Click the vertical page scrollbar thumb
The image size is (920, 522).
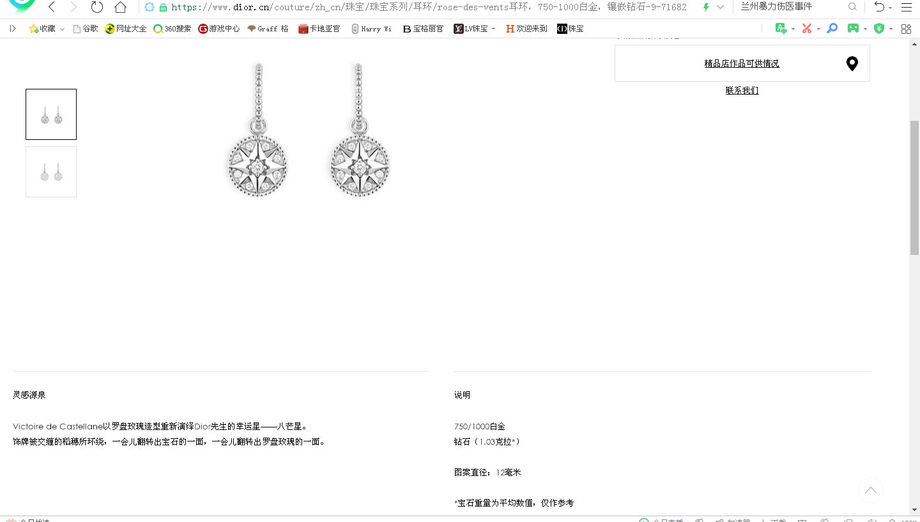tap(914, 187)
